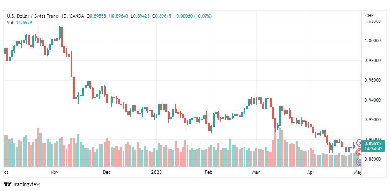Click the Nov label on time axis
390x191 pixels.
[54, 172]
